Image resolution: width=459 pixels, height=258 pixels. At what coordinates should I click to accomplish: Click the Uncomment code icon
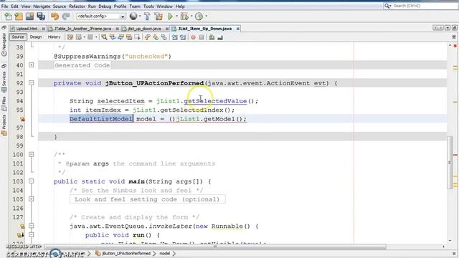tap(220, 37)
